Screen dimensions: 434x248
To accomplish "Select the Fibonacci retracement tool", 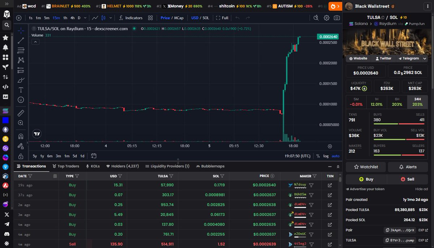I will point(21,50).
